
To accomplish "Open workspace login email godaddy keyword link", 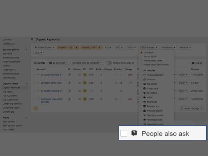I will click(52, 101).
